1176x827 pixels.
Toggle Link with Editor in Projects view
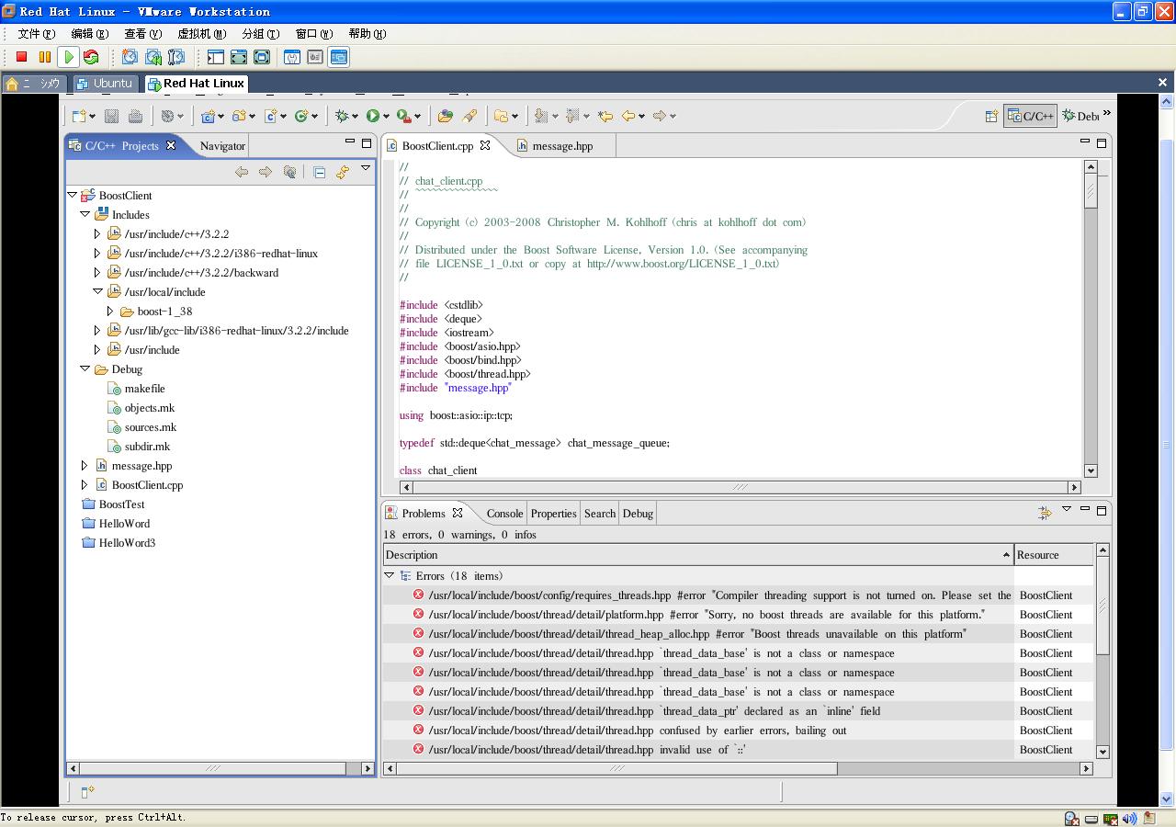point(343,172)
